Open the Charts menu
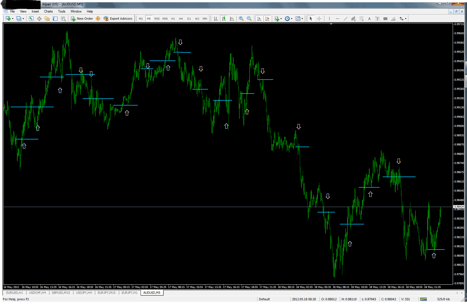This screenshot has height=304, width=467. [48, 11]
